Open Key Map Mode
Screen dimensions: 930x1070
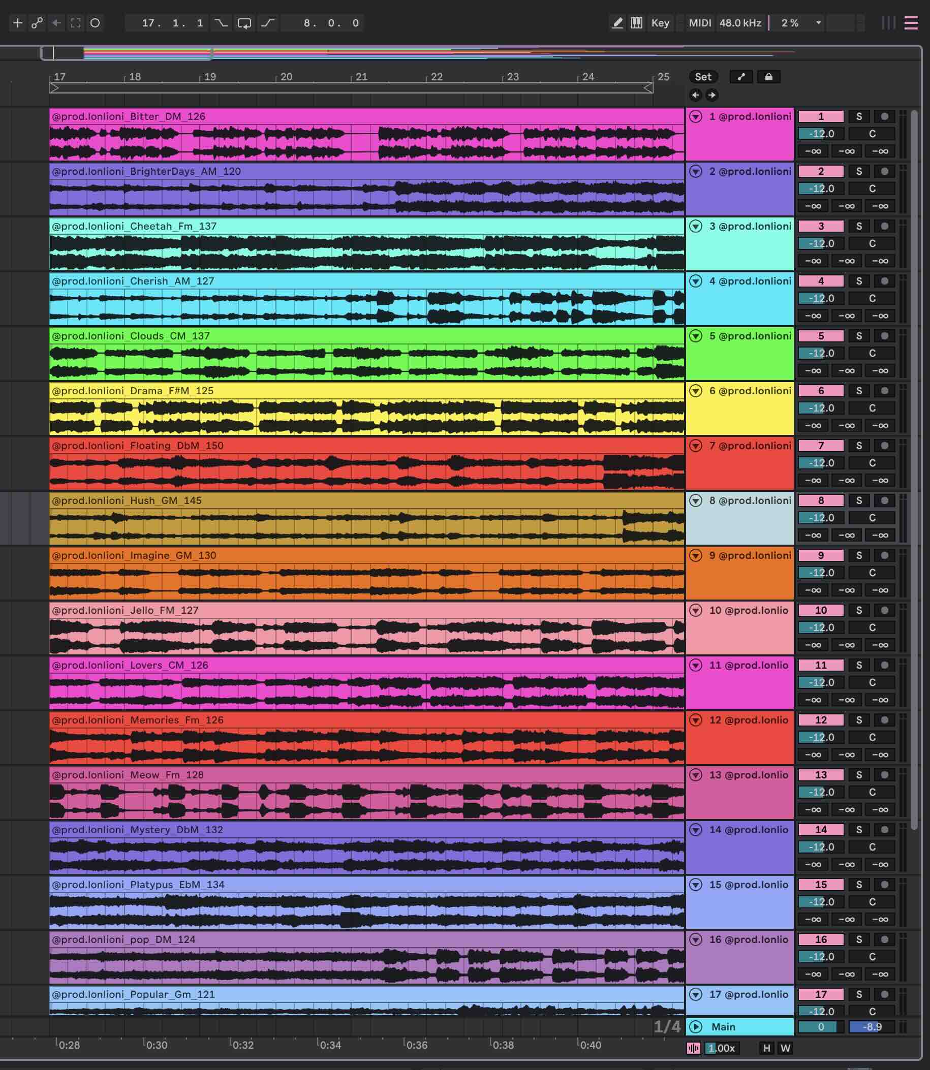point(660,23)
